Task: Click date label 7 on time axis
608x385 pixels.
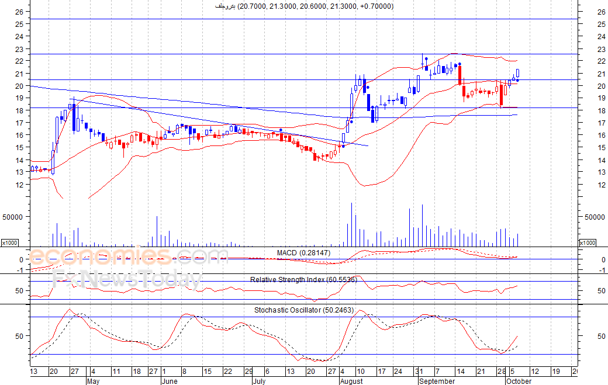Action: (x=437, y=372)
